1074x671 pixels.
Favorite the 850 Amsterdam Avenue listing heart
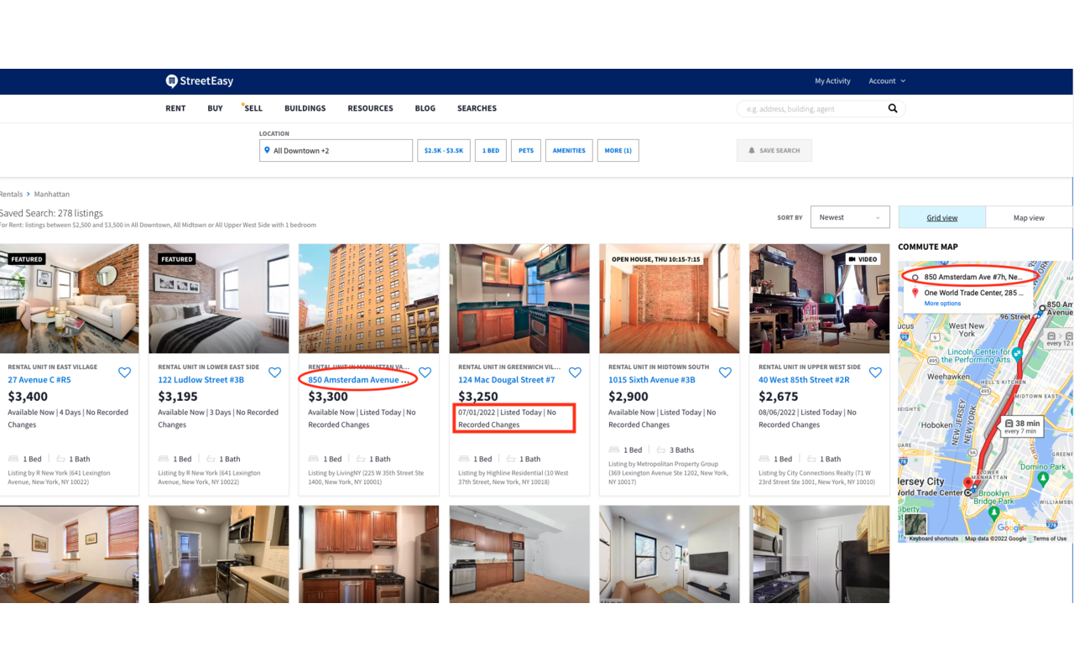[425, 372]
